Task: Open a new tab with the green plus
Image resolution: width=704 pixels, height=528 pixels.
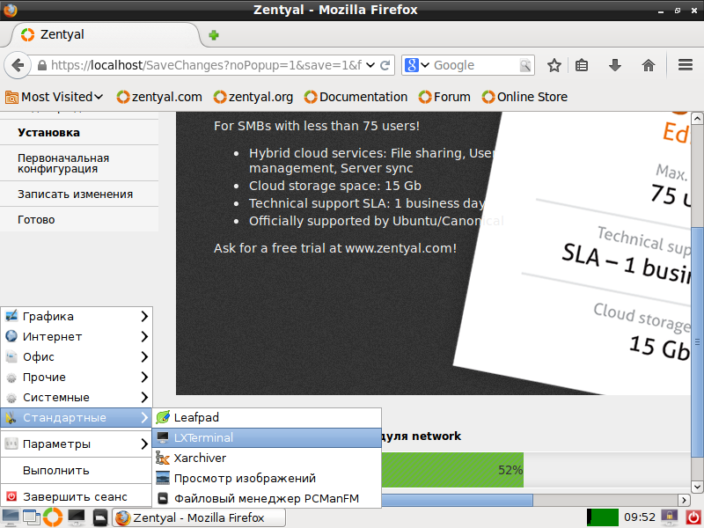Action: (x=214, y=35)
